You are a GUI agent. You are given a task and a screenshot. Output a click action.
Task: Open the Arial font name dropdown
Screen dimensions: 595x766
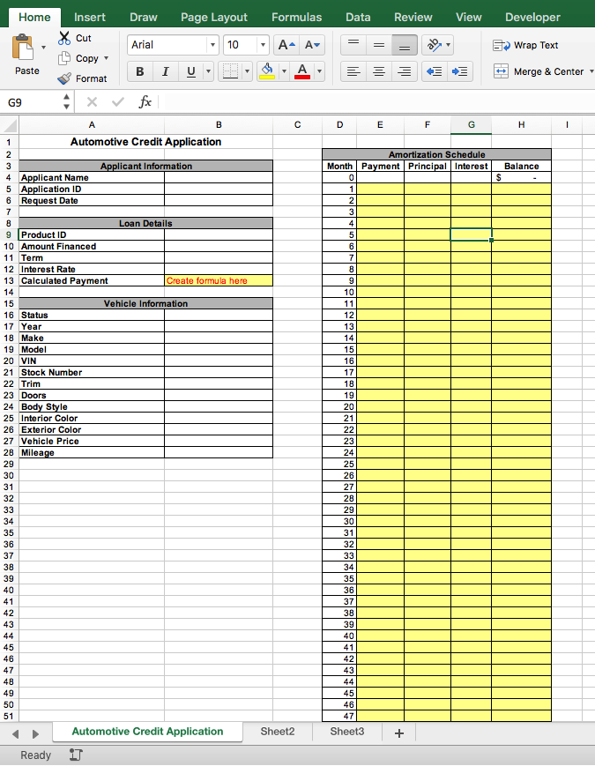click(x=212, y=45)
